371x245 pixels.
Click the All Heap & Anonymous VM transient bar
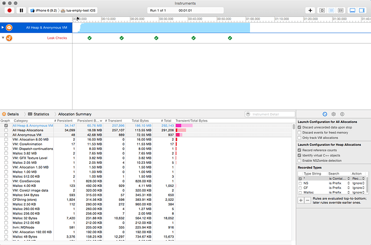[x=184, y=125]
